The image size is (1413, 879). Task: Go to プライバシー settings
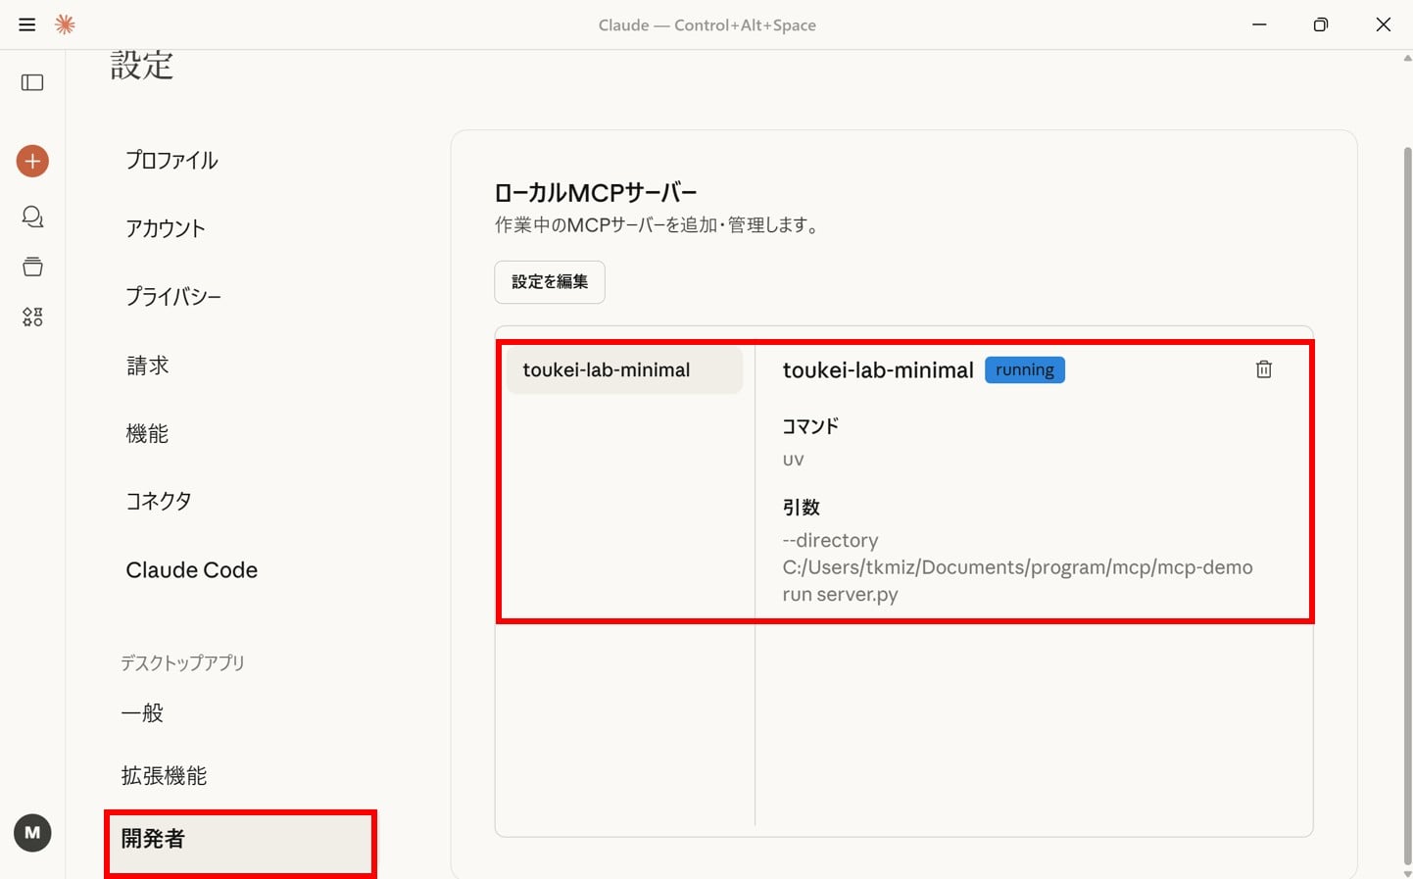172,297
